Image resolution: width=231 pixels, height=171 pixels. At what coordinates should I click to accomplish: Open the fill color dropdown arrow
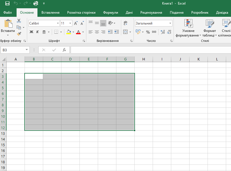coord(73,32)
